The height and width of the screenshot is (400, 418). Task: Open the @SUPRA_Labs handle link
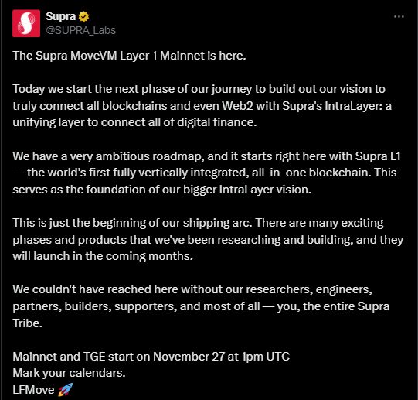click(x=81, y=30)
